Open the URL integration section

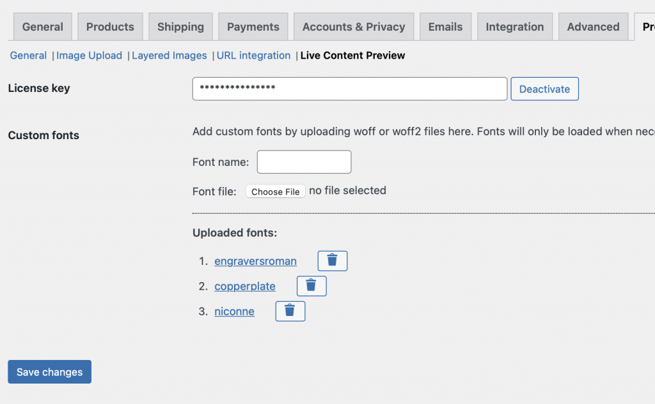[253, 56]
